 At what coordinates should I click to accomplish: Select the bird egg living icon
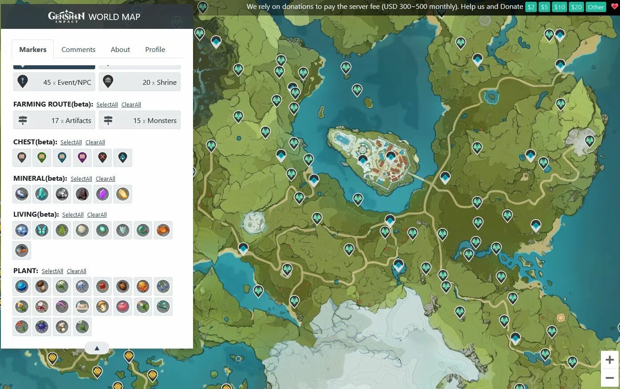tap(82, 230)
